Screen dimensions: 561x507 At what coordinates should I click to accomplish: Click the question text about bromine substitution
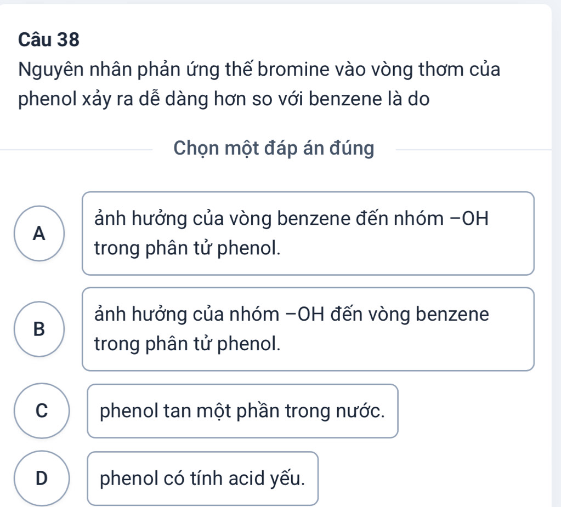[x=259, y=84]
